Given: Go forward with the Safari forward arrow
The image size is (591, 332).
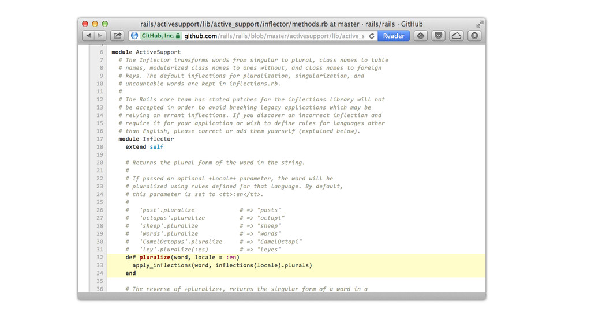Looking at the screenshot, I should [x=100, y=36].
